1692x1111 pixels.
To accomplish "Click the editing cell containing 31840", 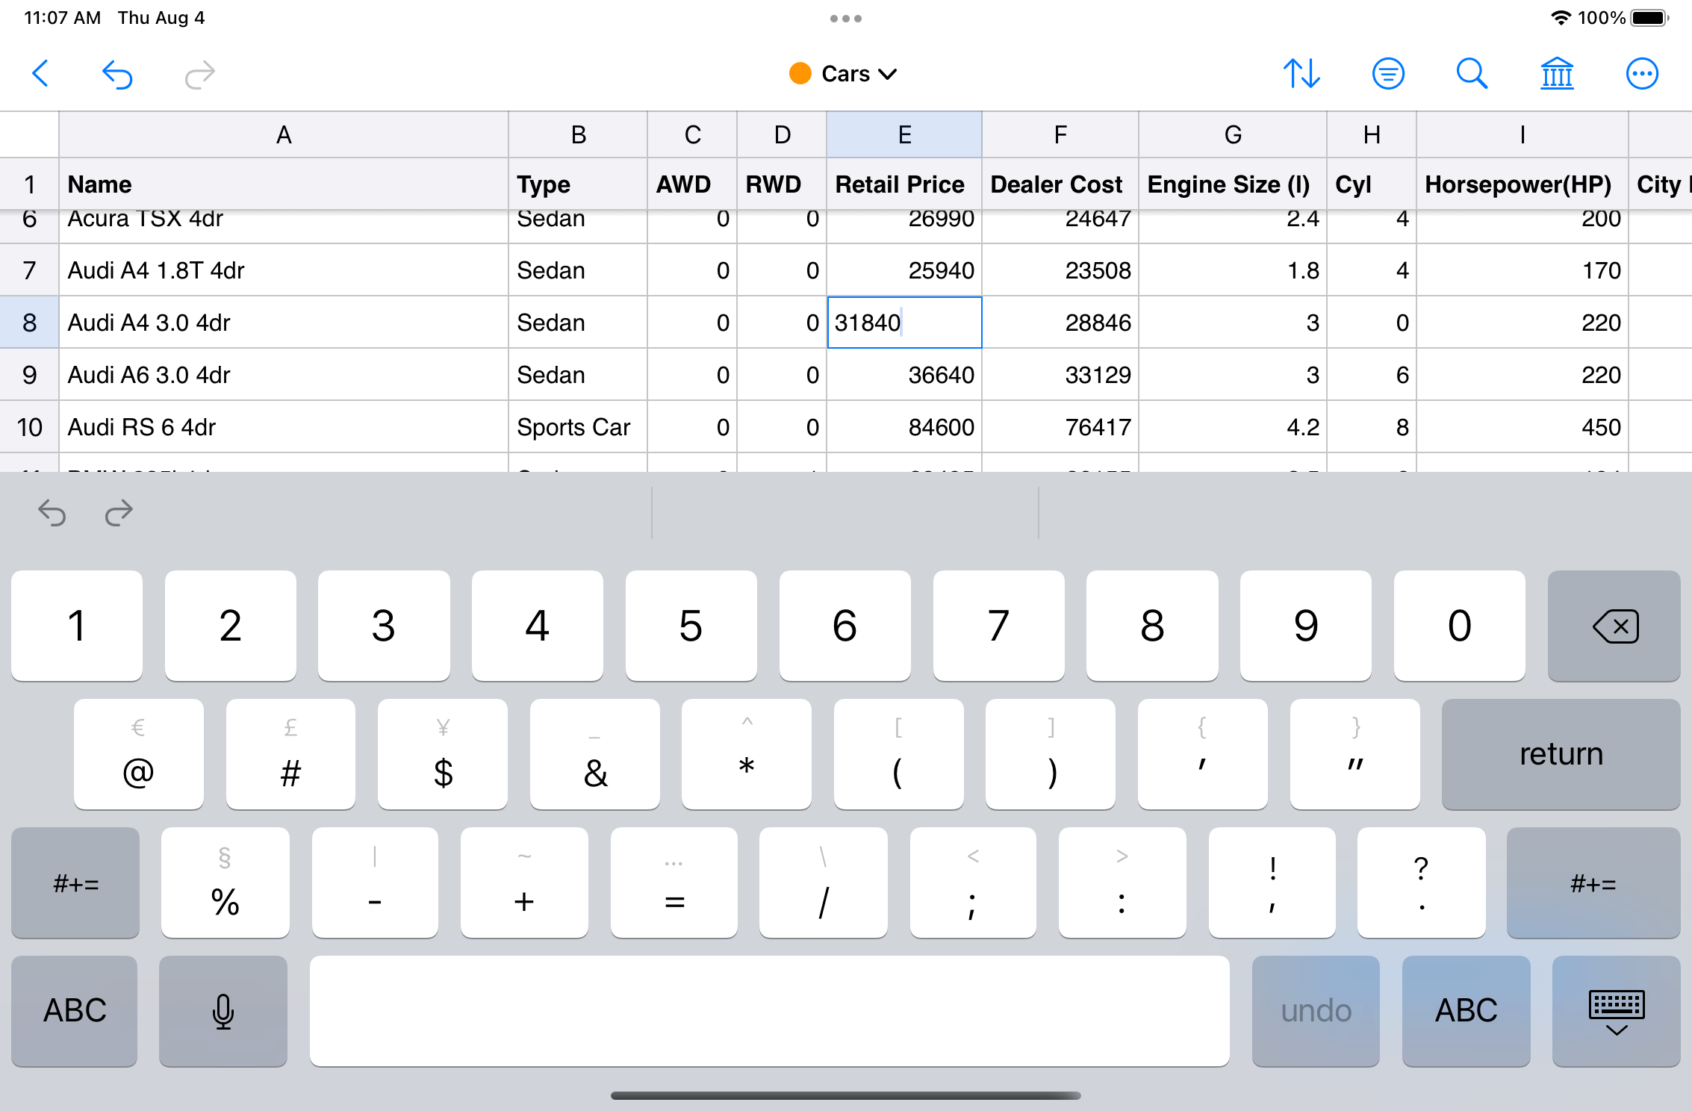I will pos(904,323).
